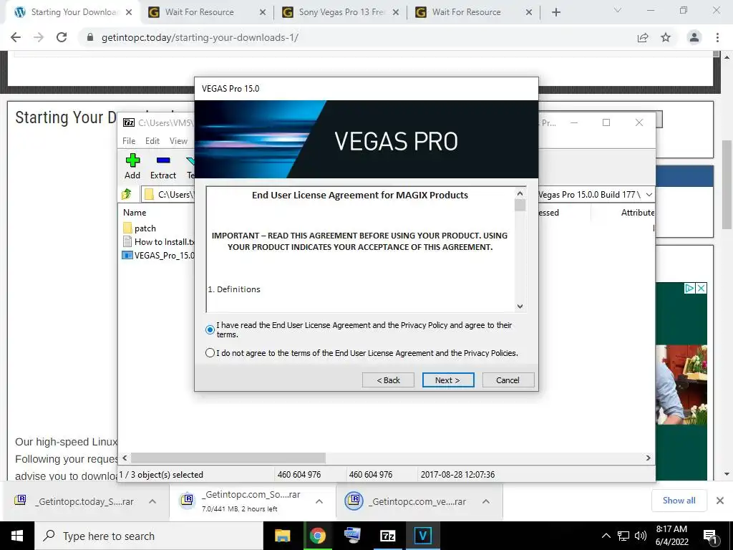Close the Sony Vegas Pro 13 tab

(395, 12)
